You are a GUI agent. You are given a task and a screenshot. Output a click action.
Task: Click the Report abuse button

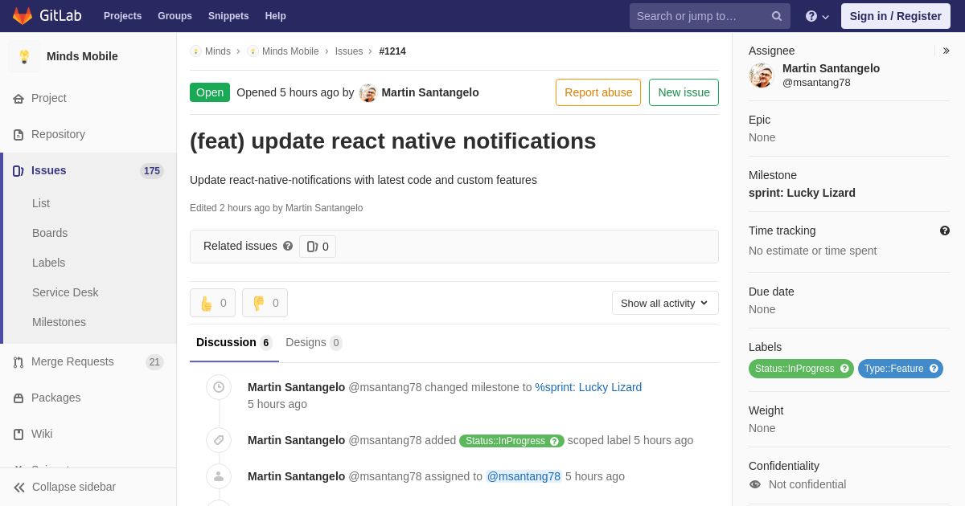[598, 92]
